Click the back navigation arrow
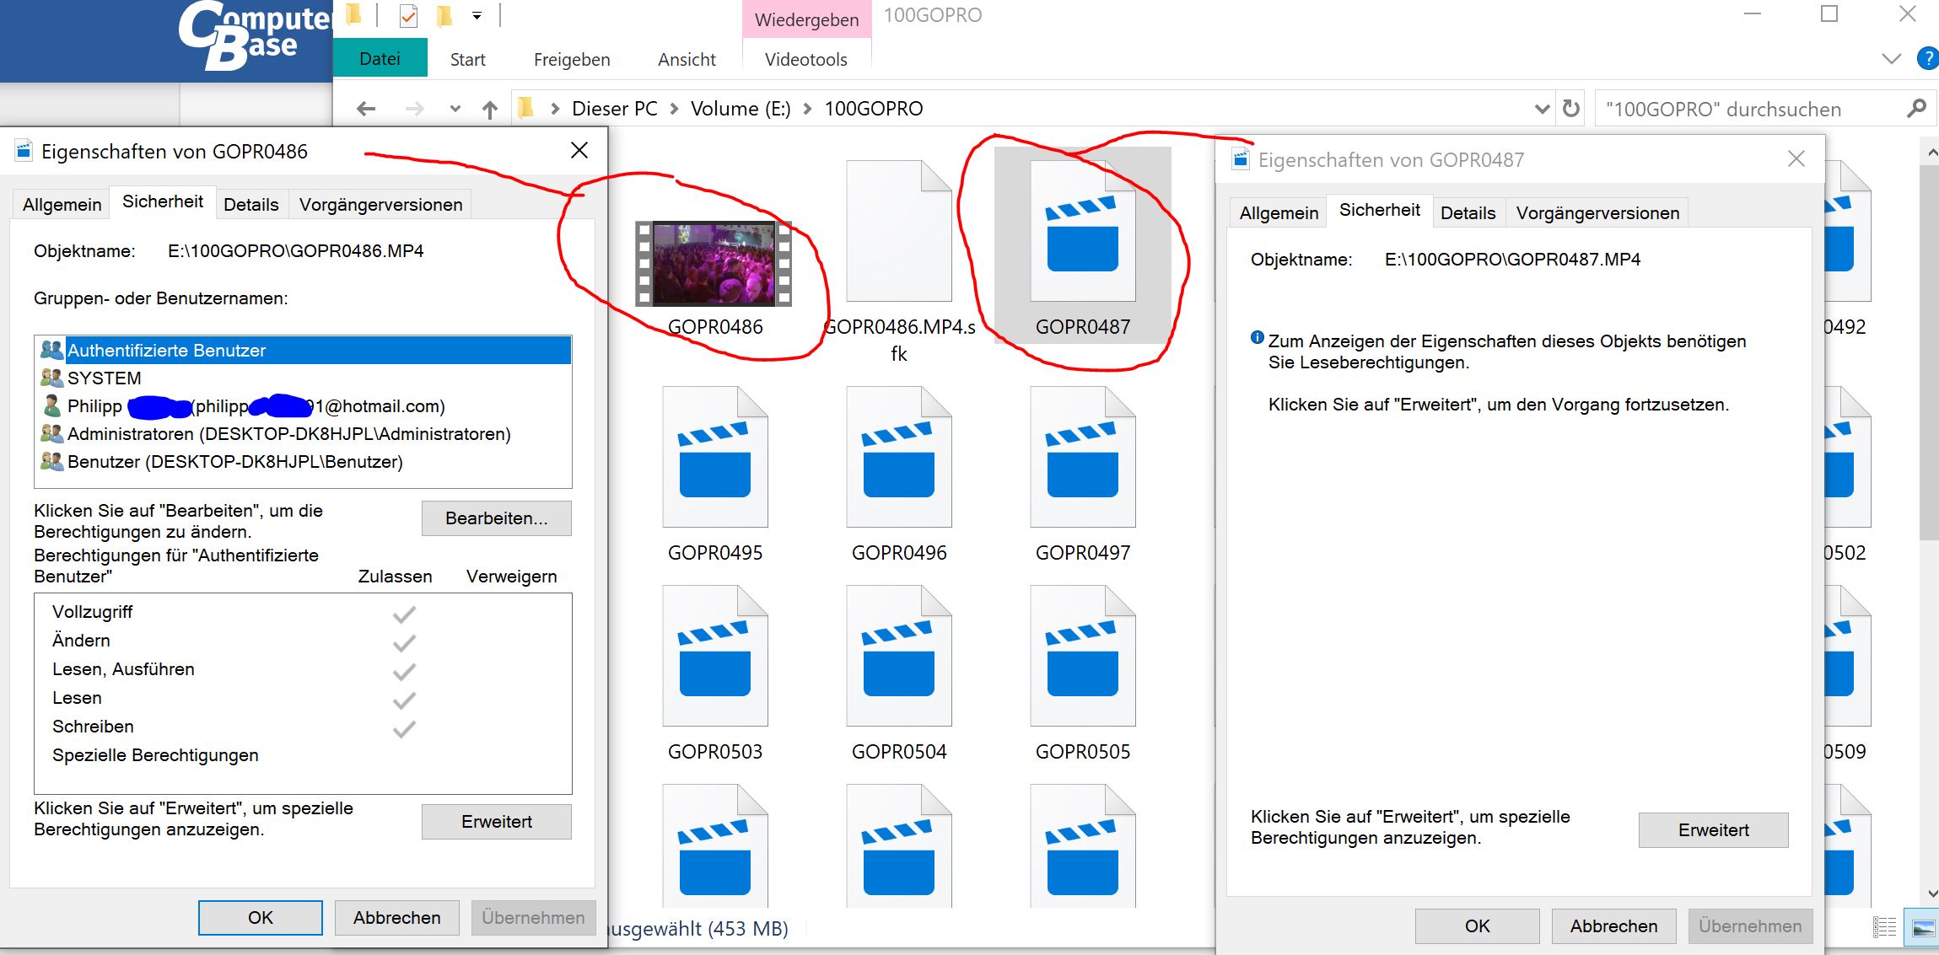Screen dimensions: 1939x955 pyautogui.click(x=366, y=109)
